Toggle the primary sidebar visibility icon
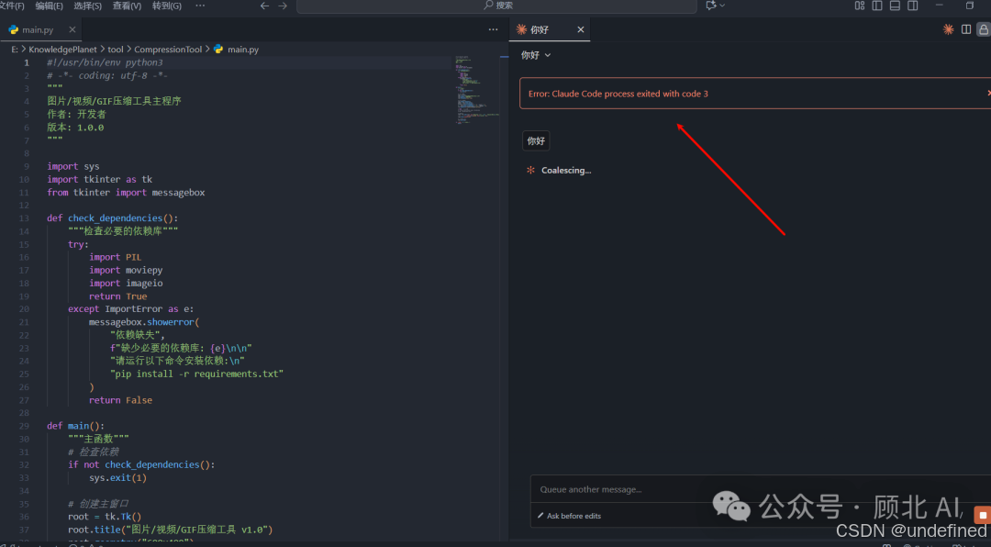 [876, 6]
